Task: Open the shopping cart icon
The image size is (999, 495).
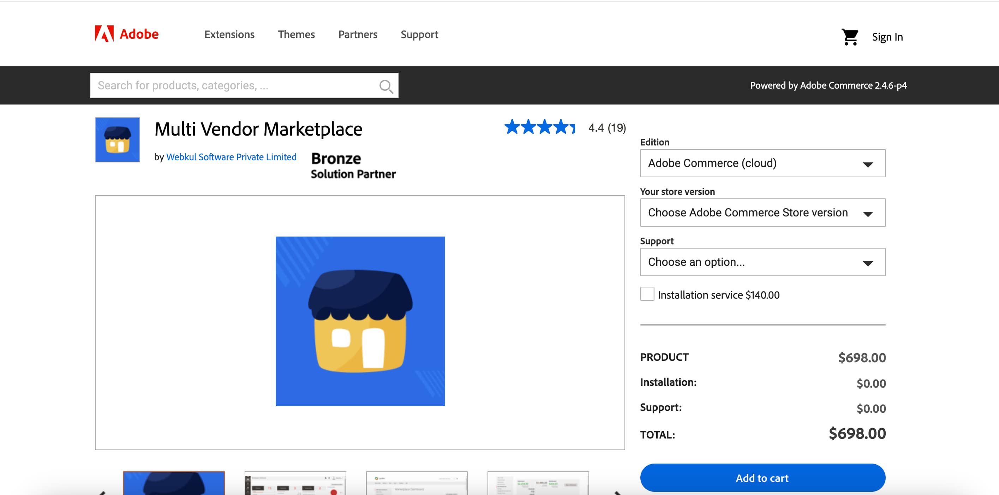Action: [850, 36]
